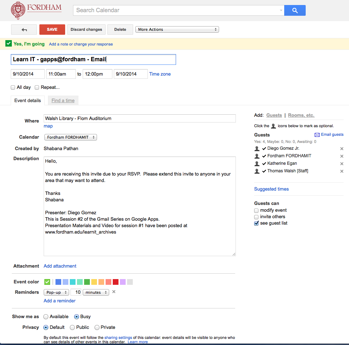Image resolution: width=349 pixels, height=345 pixels.
Task: Remove guest Katherine Egan
Action: [341, 164]
